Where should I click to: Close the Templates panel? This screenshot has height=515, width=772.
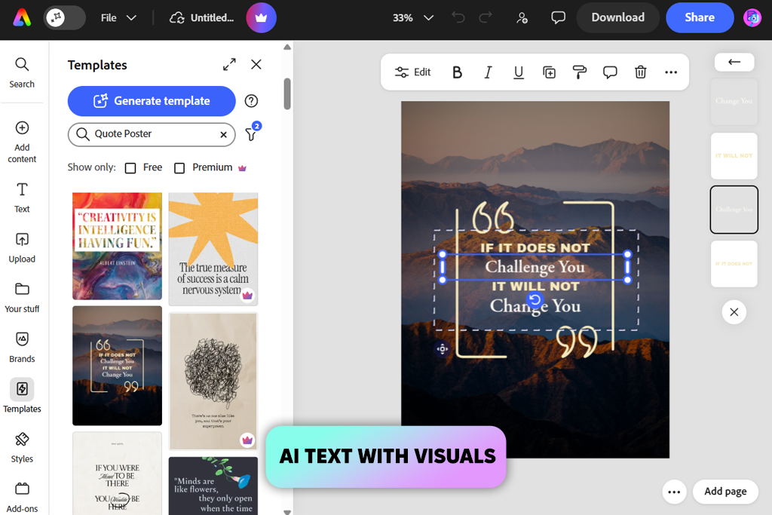coord(256,65)
